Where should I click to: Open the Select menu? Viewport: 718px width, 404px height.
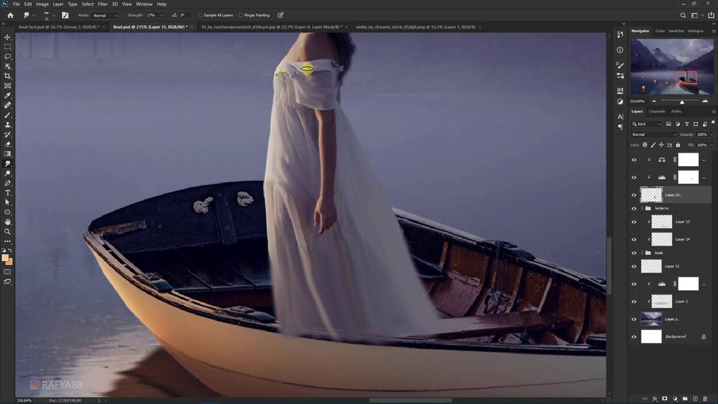(x=88, y=4)
